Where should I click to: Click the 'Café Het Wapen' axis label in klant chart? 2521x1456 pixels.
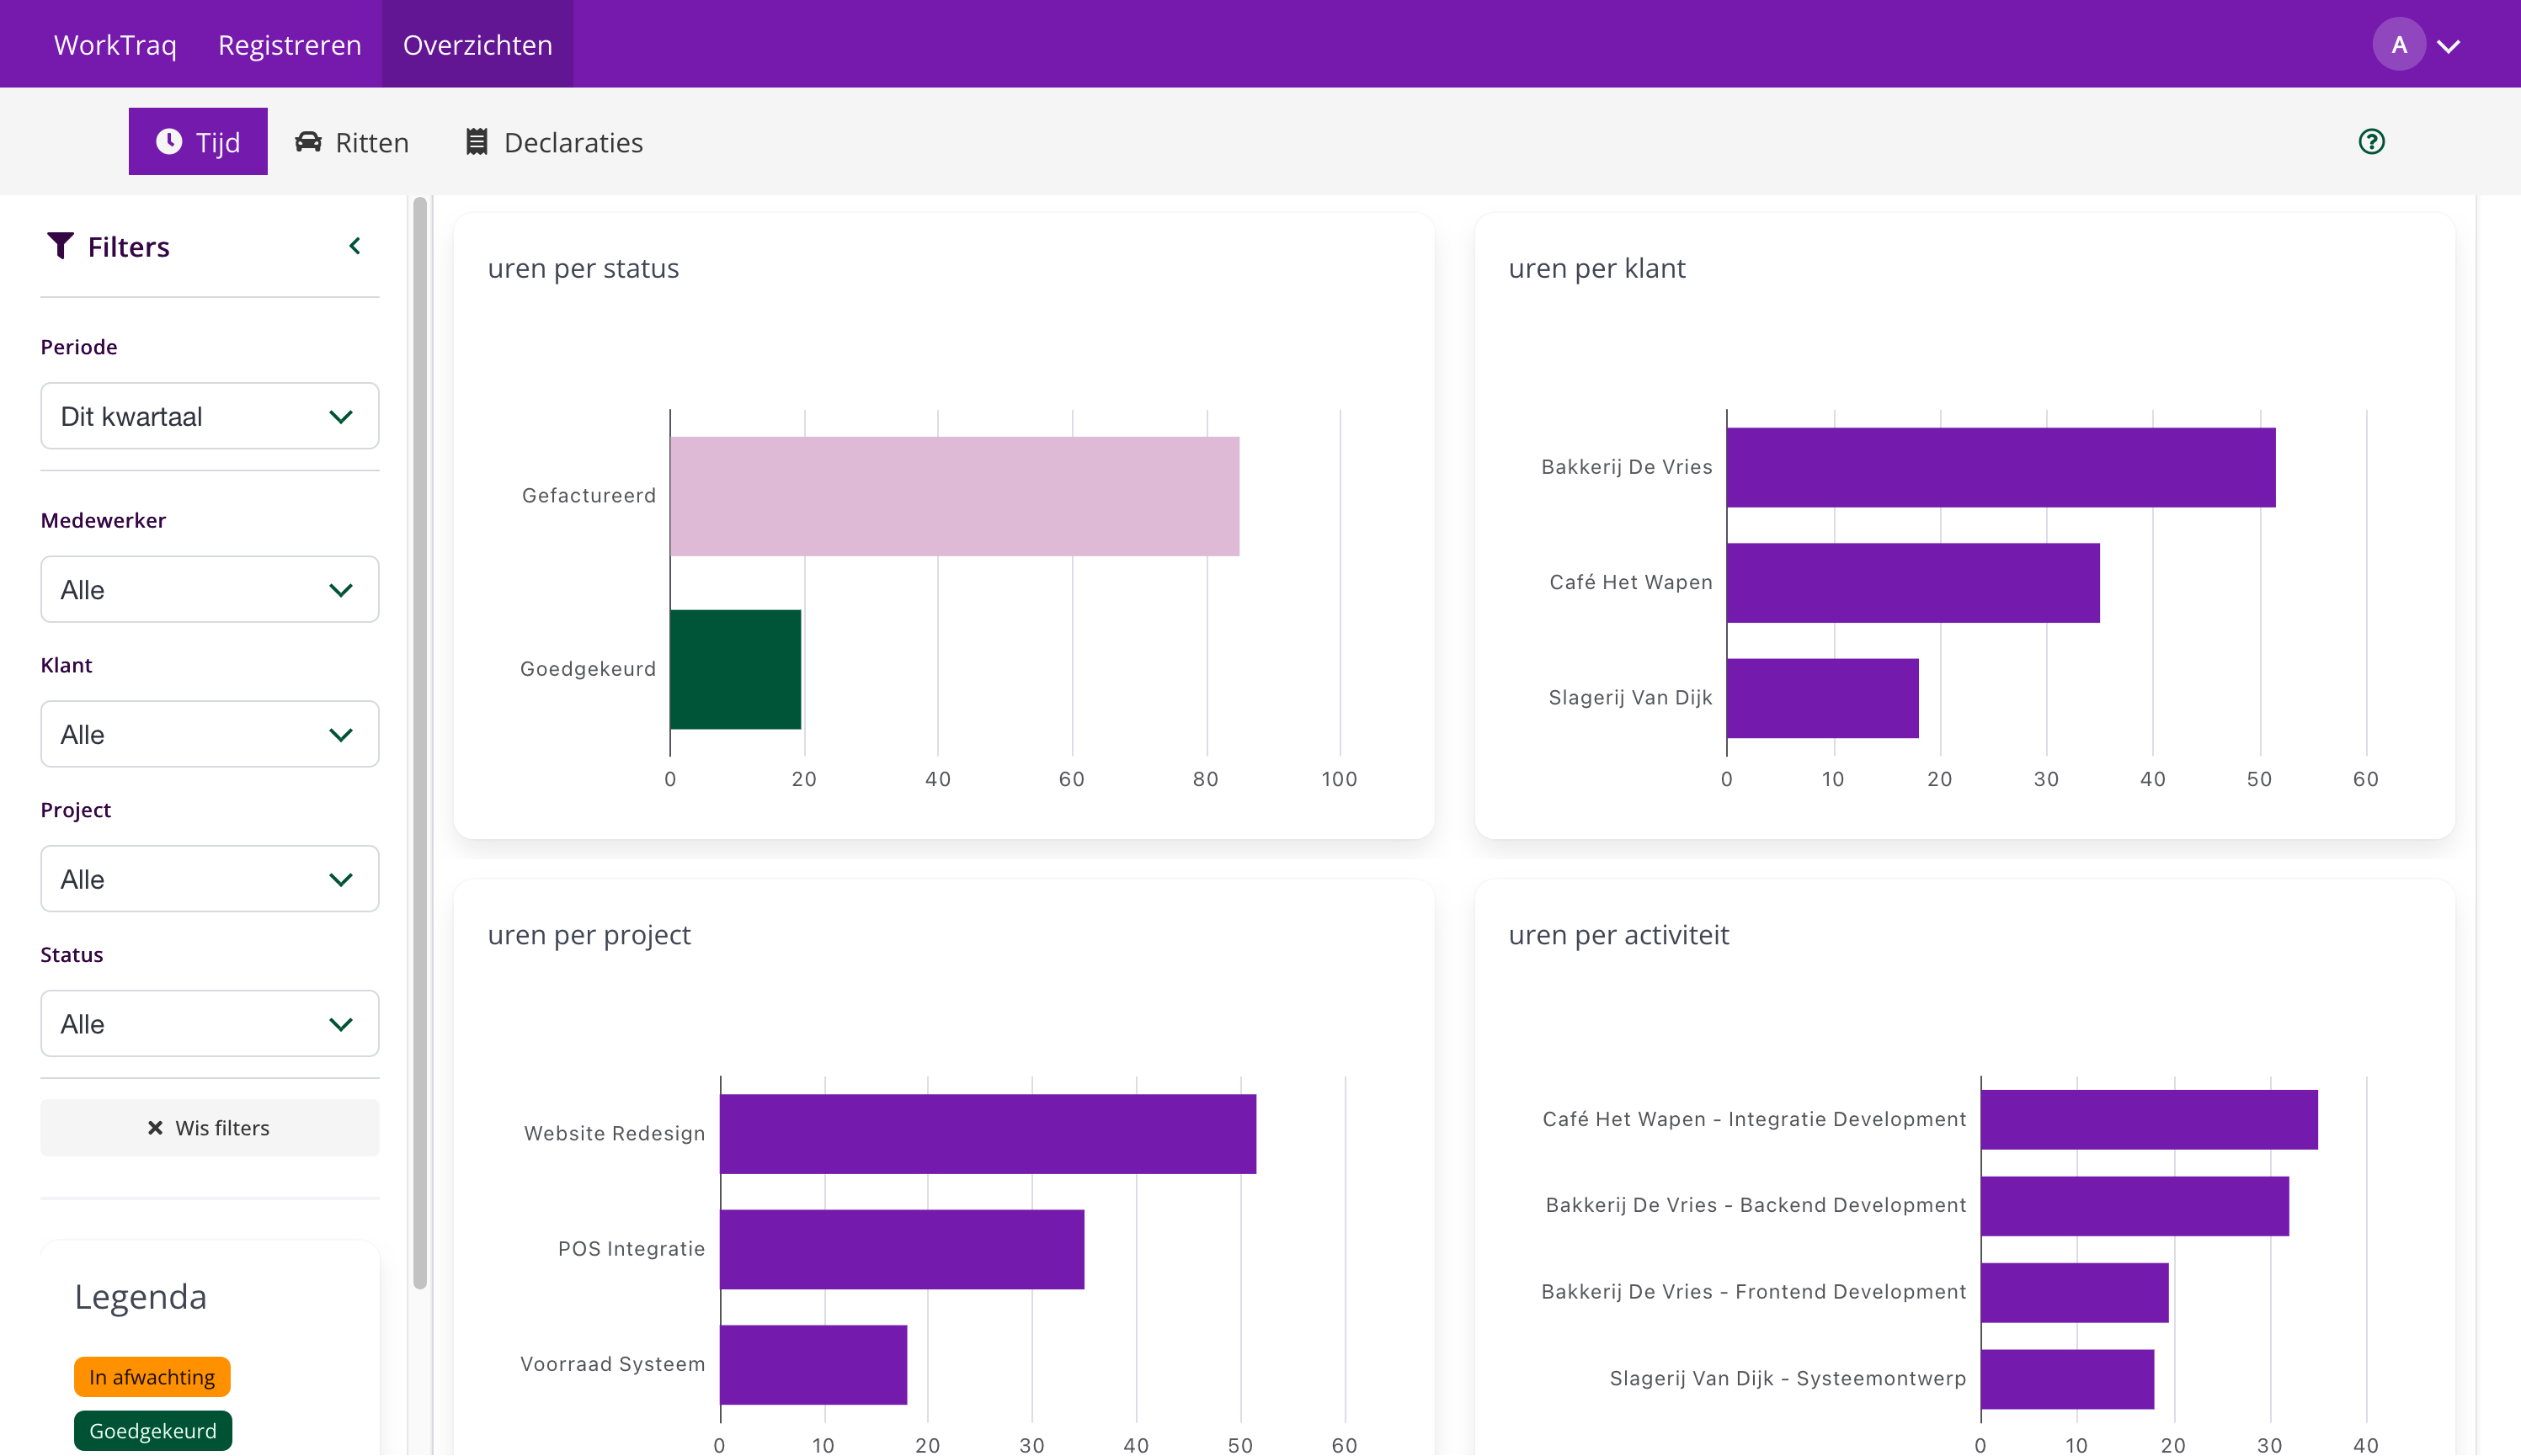[x=1632, y=583]
